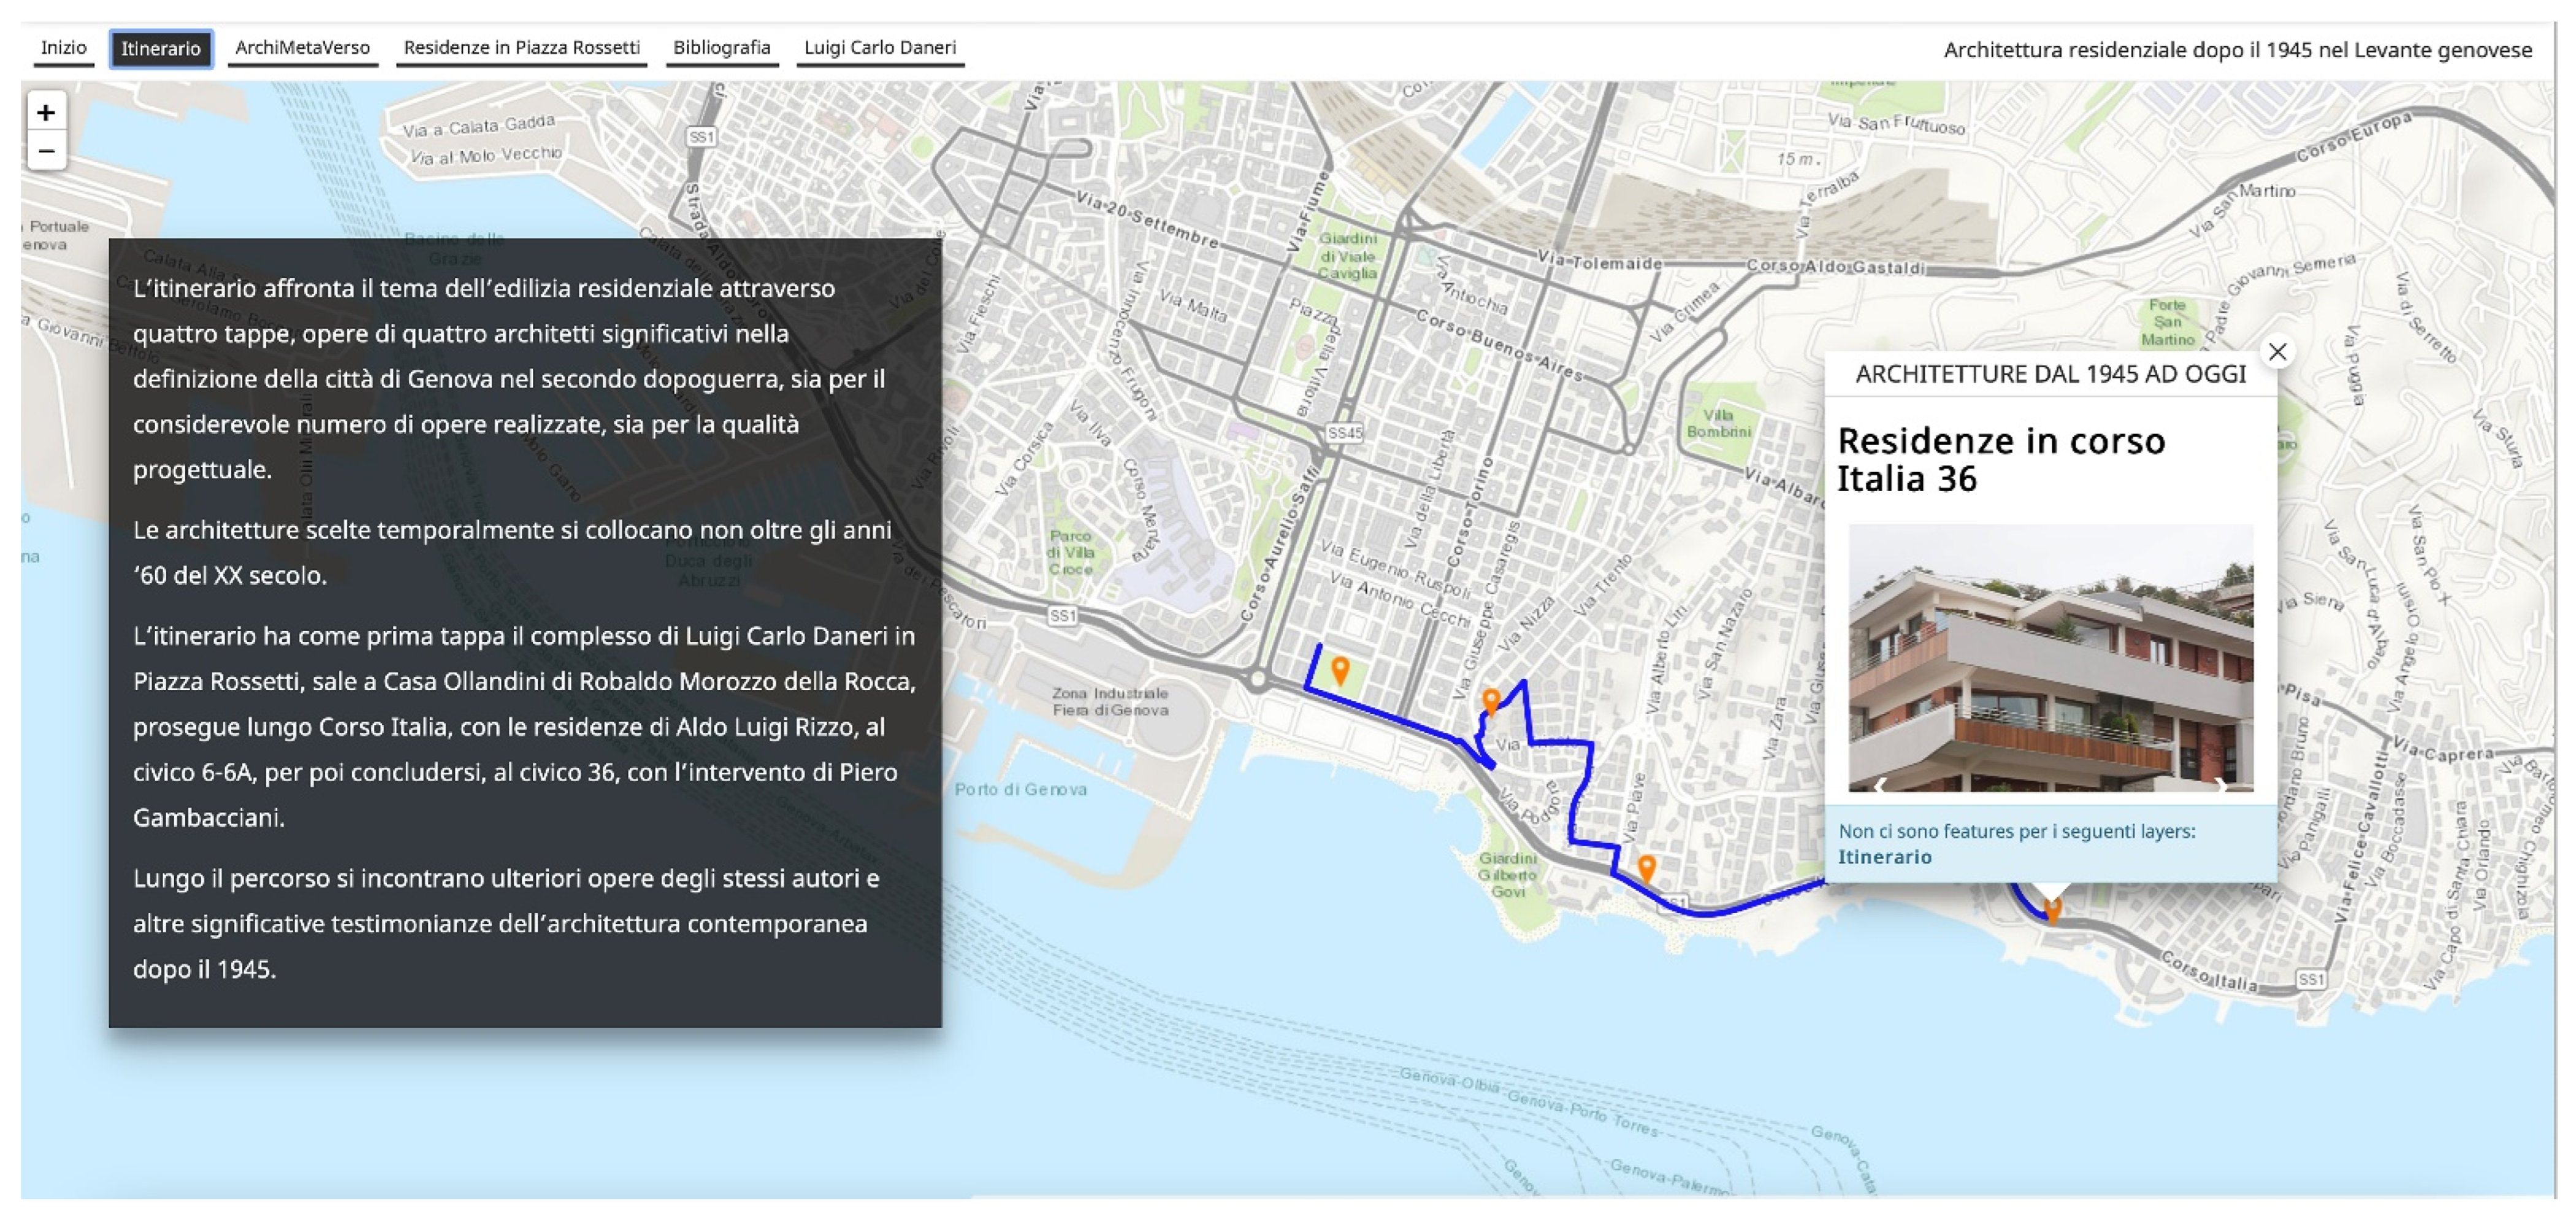Click the Piazza Rossetti orange map marker
Viewport: 2576px width, 1216px height.
coord(1340,669)
